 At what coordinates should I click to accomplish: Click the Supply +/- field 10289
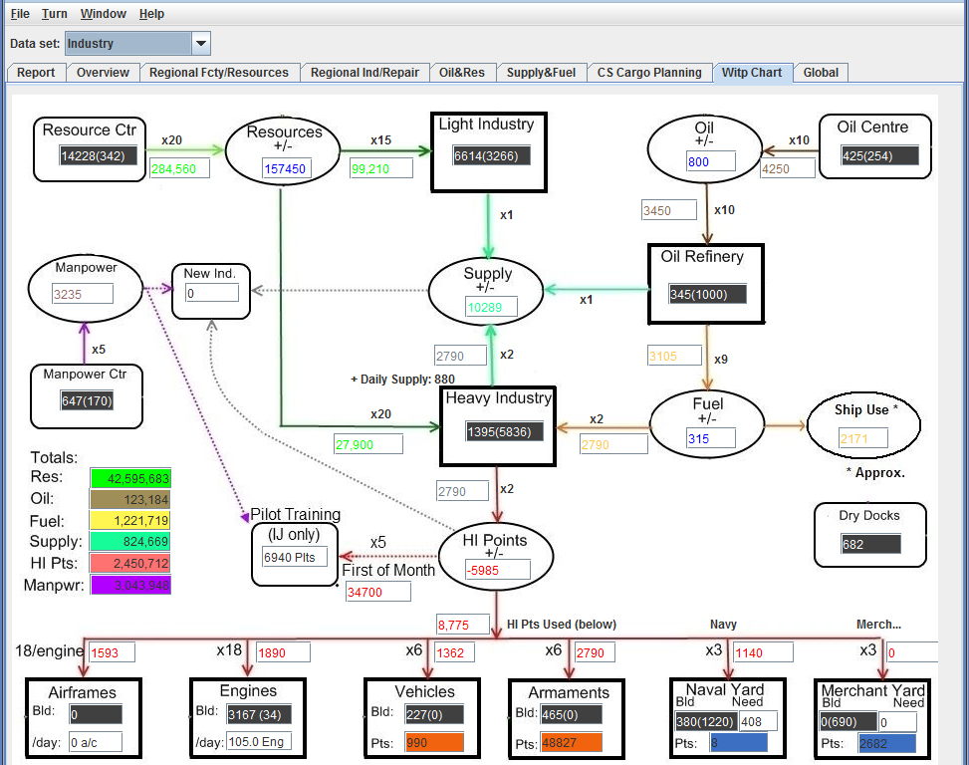pos(491,307)
